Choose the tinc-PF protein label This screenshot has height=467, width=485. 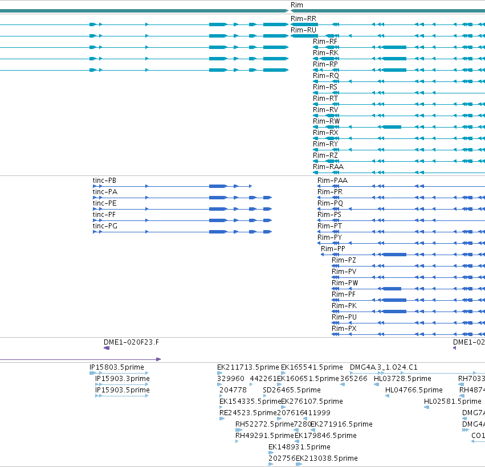pyautogui.click(x=104, y=215)
